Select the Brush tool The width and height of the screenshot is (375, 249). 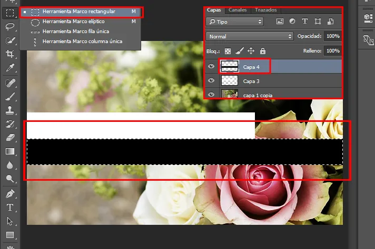pos(10,97)
